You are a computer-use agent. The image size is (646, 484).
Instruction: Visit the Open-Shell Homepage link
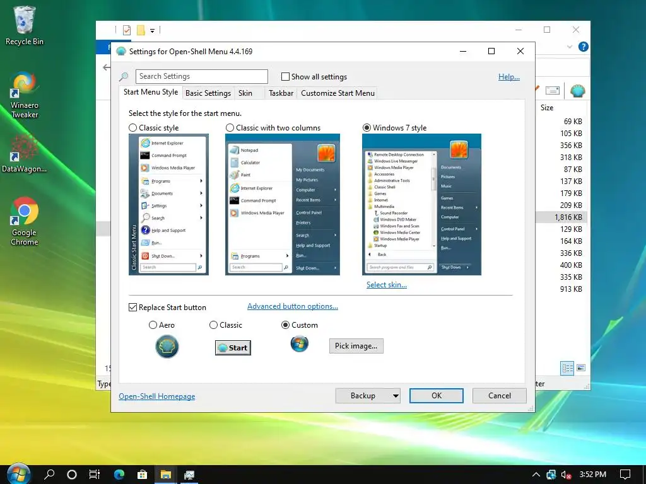point(157,396)
